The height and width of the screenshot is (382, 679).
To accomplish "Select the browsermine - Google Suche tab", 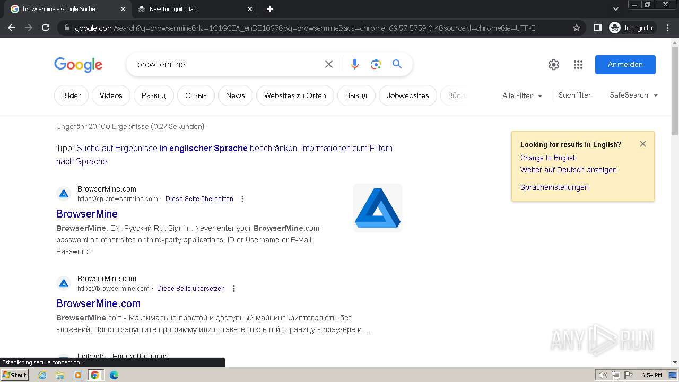I will tap(68, 9).
